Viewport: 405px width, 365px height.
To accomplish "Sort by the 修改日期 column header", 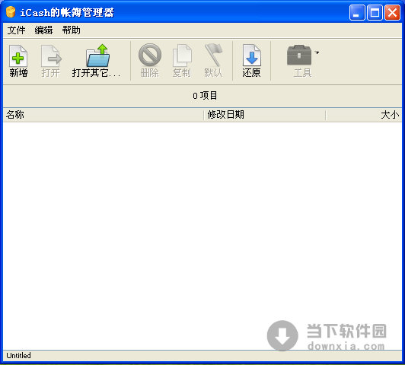I will point(264,115).
